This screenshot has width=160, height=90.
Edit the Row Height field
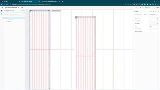point(154,23)
